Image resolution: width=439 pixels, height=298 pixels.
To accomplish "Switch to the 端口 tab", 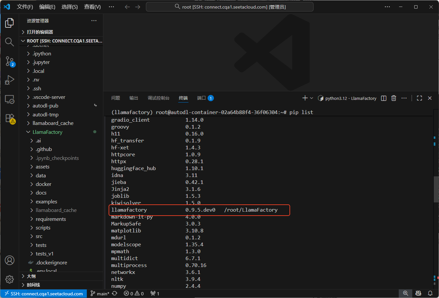I will tap(205, 98).
